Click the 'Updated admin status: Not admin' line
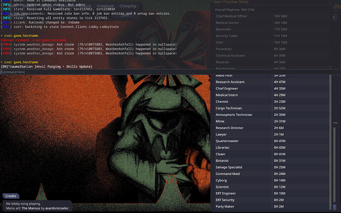Viewport: 341px width, 213px height. pyautogui.click(x=43, y=5)
